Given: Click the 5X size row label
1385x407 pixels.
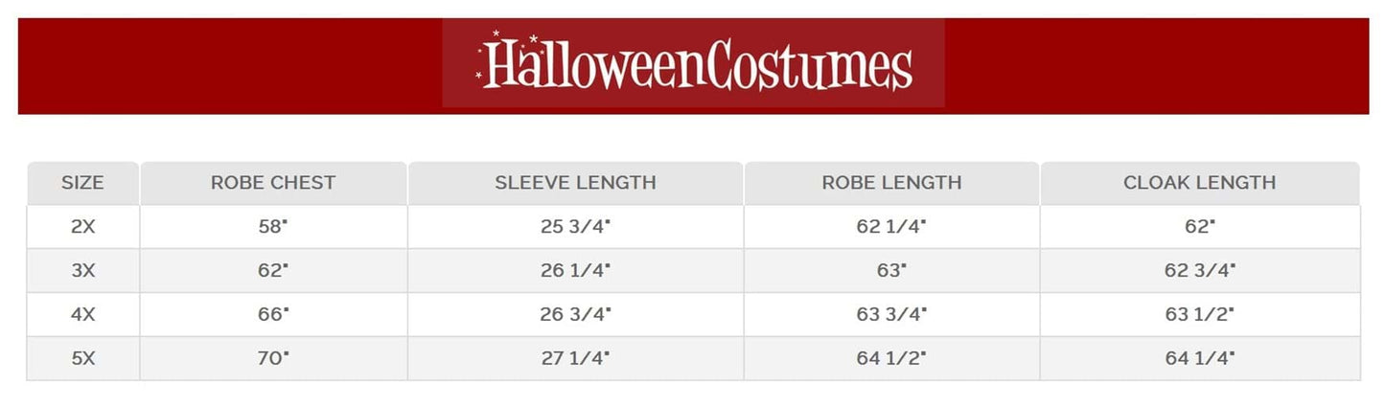Looking at the screenshot, I should pos(82,358).
